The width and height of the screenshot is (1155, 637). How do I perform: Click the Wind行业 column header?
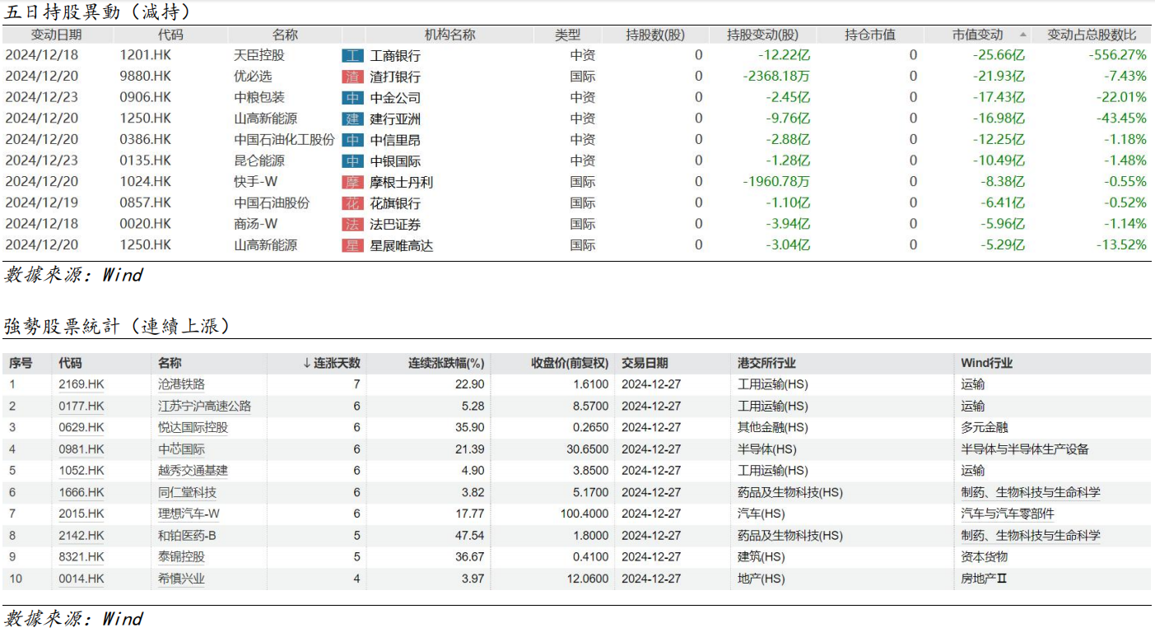987,363
